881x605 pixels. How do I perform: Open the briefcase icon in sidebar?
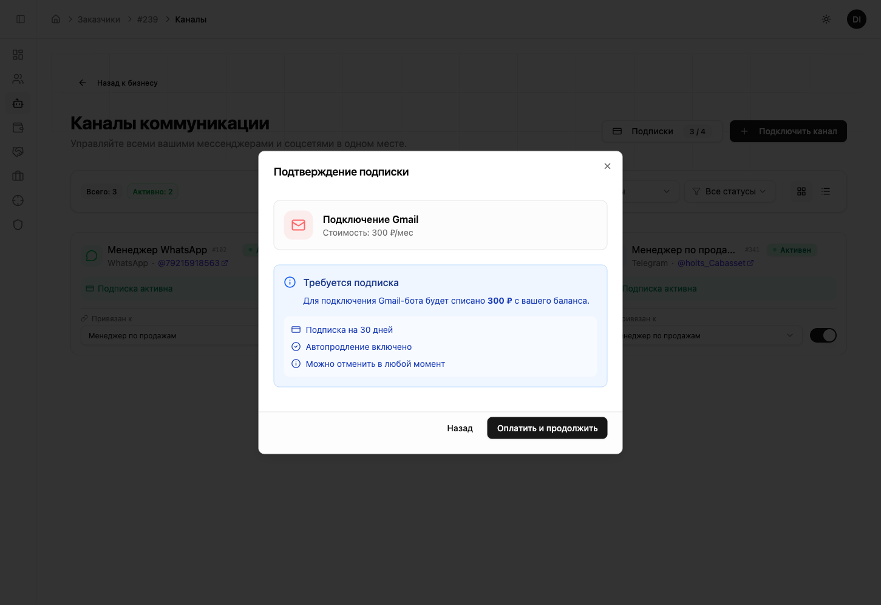pyautogui.click(x=18, y=176)
